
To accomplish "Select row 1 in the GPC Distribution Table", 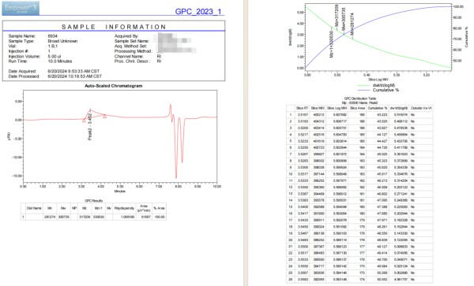I will (x=359, y=115).
